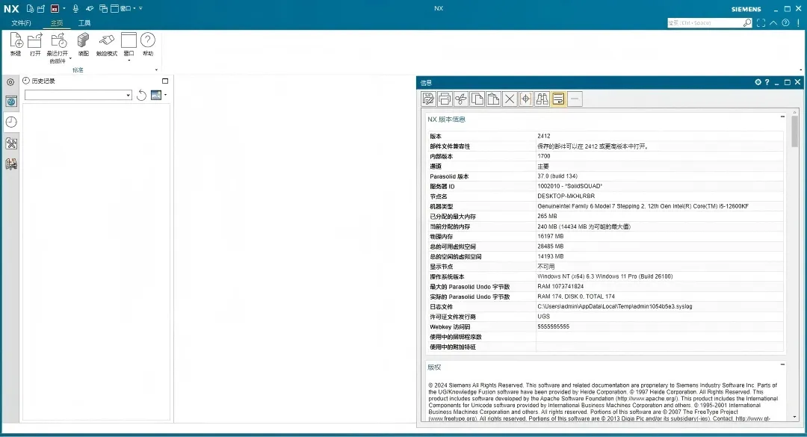Click the Delete X icon in 信息 toolbar
807x437 pixels.
click(510, 99)
